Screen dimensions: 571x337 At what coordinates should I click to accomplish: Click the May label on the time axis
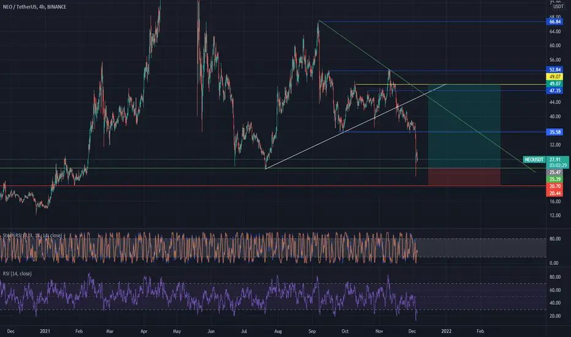pyautogui.click(x=177, y=331)
